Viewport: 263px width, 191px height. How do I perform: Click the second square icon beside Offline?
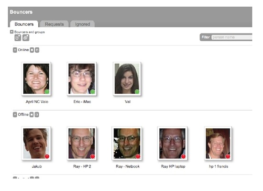click(x=37, y=114)
